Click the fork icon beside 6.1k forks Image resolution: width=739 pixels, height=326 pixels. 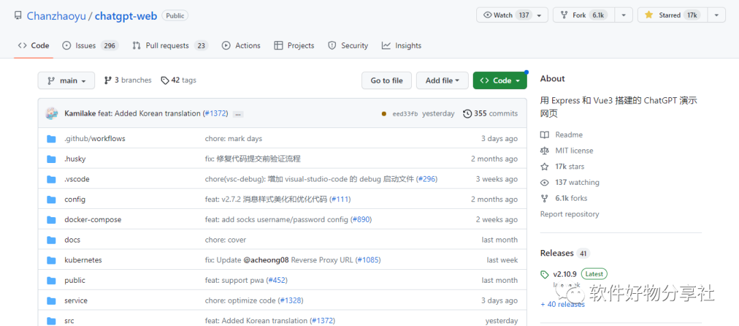click(545, 198)
